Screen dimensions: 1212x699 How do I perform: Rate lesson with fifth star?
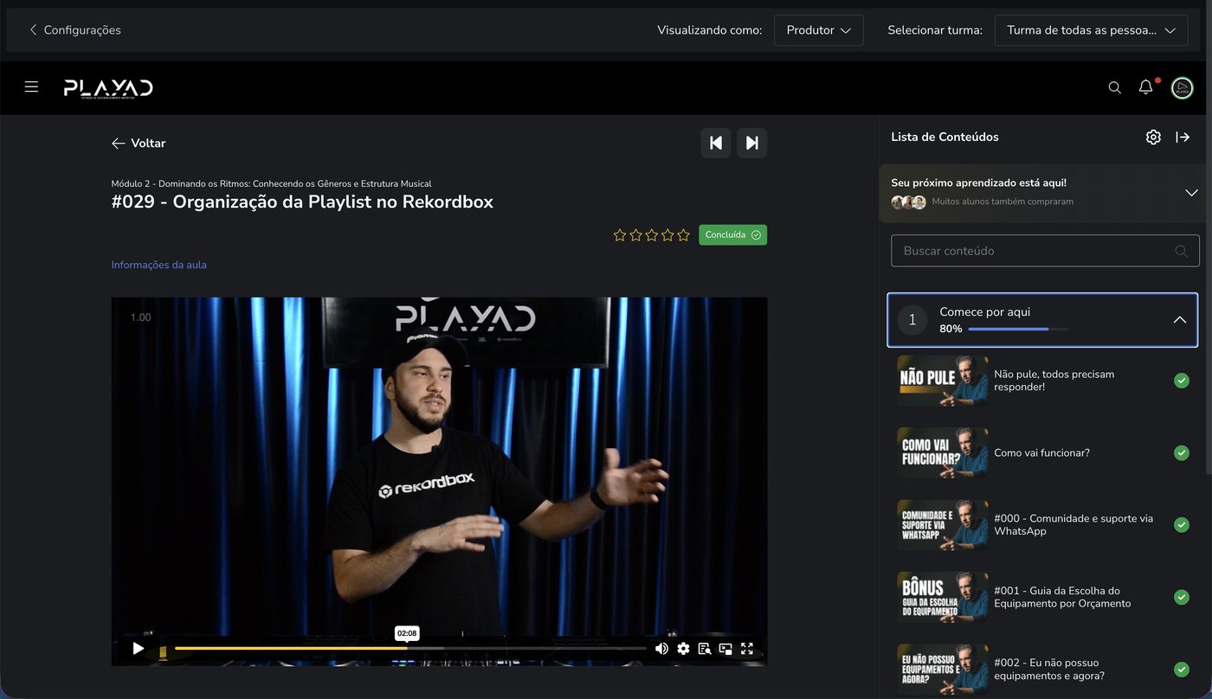[x=683, y=234]
